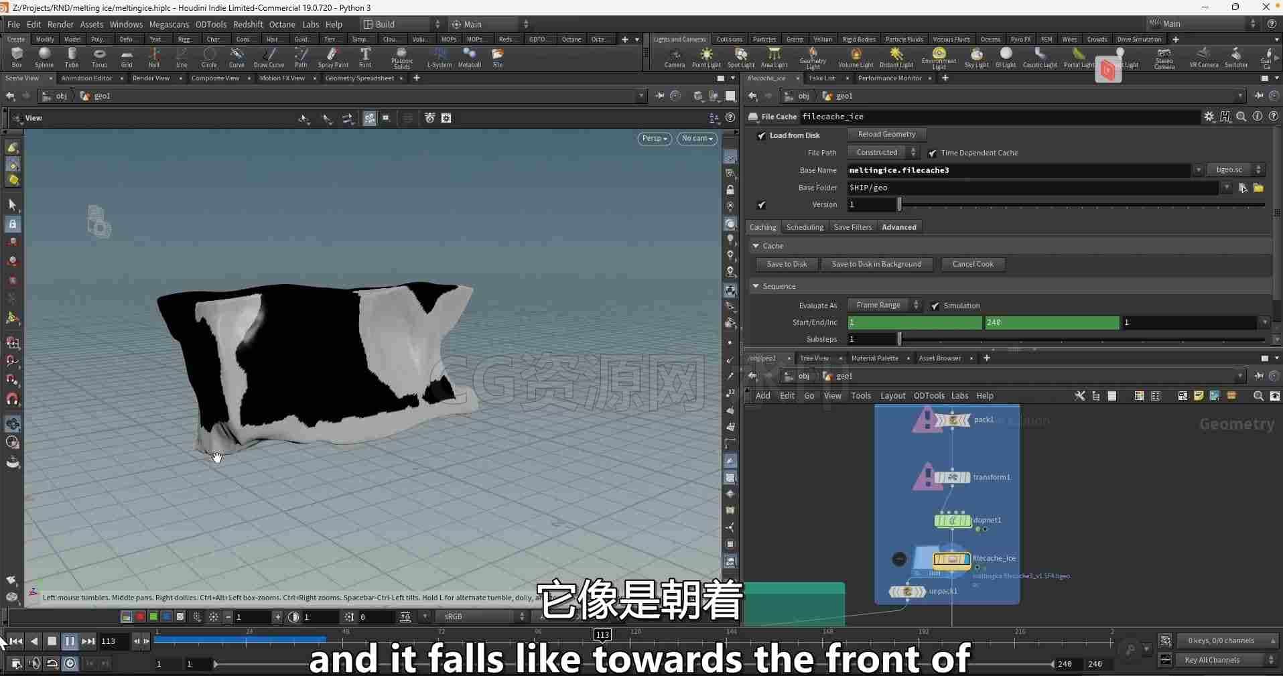1283x676 pixels.
Task: Select the Distant Light tool
Action: (896, 58)
